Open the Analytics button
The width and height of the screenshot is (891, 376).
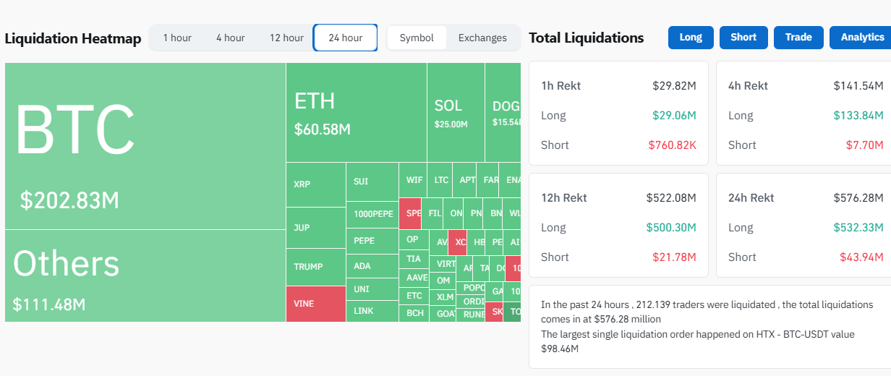[x=861, y=38]
